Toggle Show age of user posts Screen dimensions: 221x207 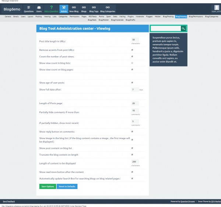(132, 83)
